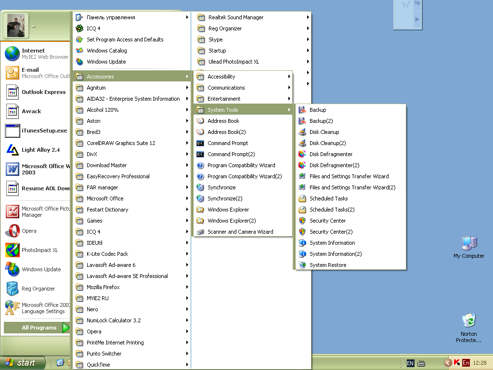Screen dimensions: 493x370
Task: Open Set Program Access and Defaults
Action: click(132, 40)
